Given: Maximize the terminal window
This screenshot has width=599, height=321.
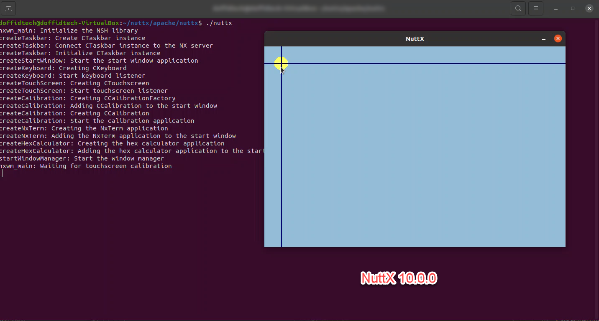Looking at the screenshot, I should coord(573,8).
